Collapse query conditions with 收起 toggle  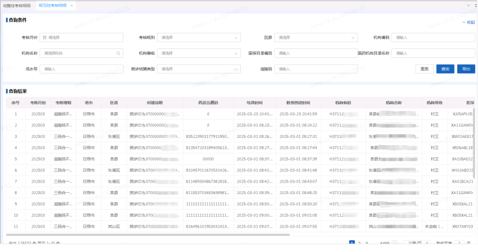click(468, 22)
